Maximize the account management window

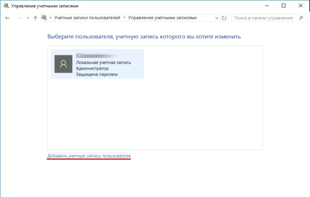click(x=284, y=6)
